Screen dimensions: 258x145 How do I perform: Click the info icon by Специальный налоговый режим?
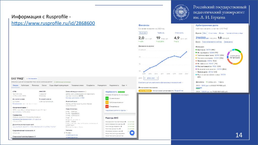point(35,137)
